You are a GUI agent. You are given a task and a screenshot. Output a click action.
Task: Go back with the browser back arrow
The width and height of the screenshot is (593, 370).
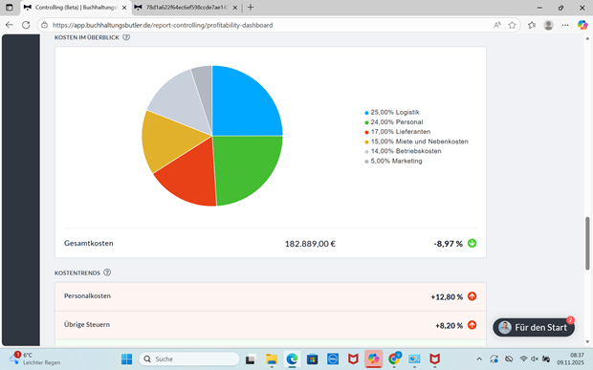pos(9,25)
